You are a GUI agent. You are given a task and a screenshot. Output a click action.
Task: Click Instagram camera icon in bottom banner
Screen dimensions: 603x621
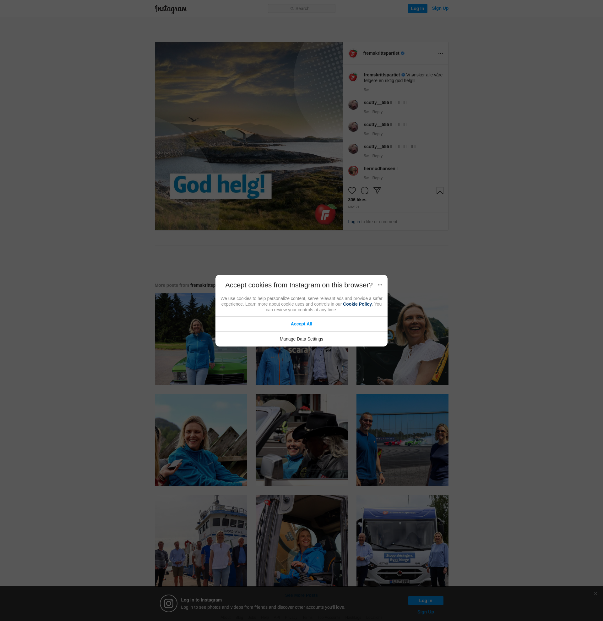tap(168, 604)
